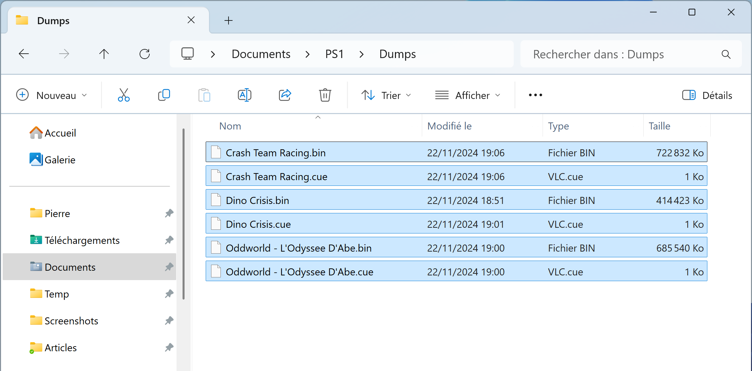Go back with the left arrow

click(x=24, y=54)
